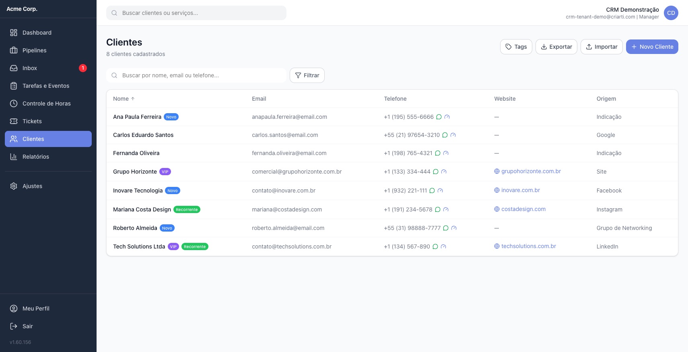688x352 pixels.
Task: Create a client with Novo Cliente
Action: (652, 47)
